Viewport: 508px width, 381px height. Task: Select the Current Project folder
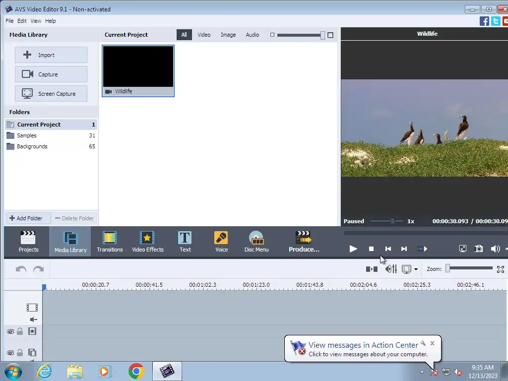click(x=51, y=125)
